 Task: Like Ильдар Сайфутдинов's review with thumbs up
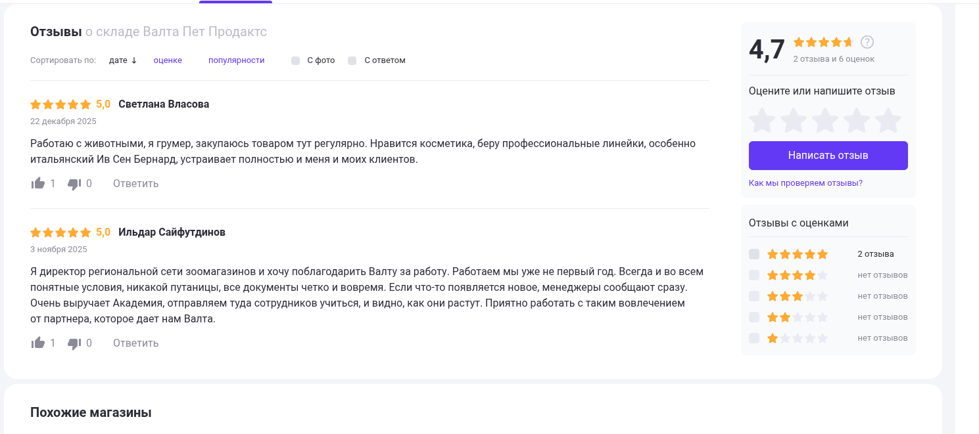pos(38,343)
